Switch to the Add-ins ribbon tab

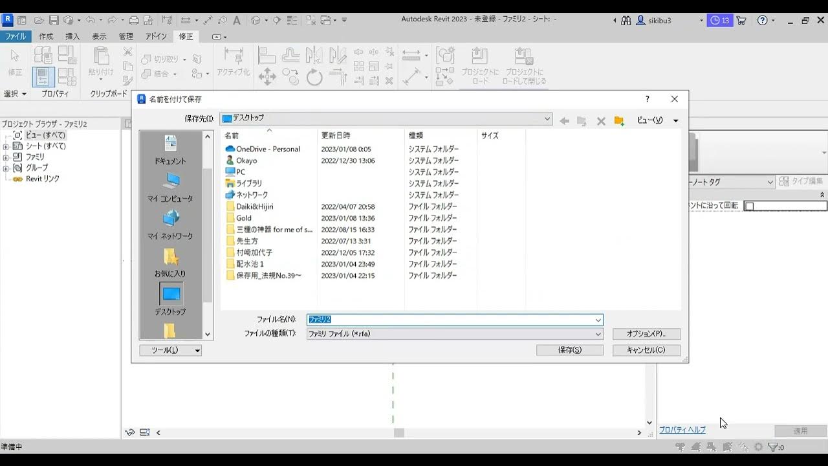tap(156, 36)
